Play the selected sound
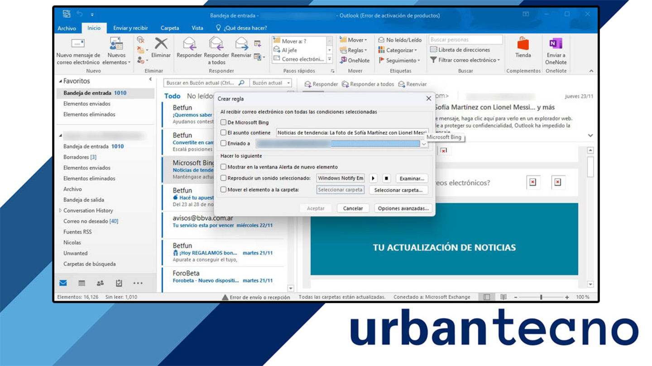This screenshot has width=652, height=366. (x=374, y=178)
